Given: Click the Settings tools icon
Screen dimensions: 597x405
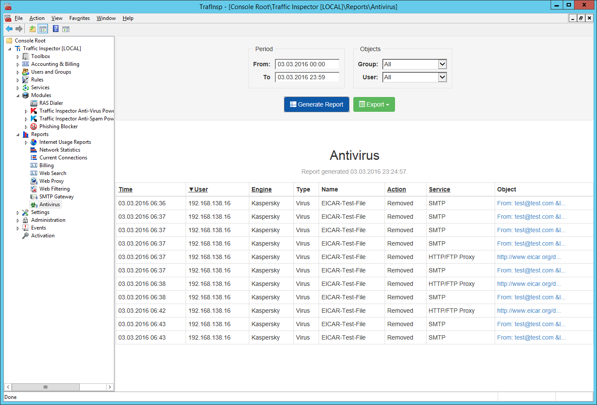Looking at the screenshot, I should [26, 212].
